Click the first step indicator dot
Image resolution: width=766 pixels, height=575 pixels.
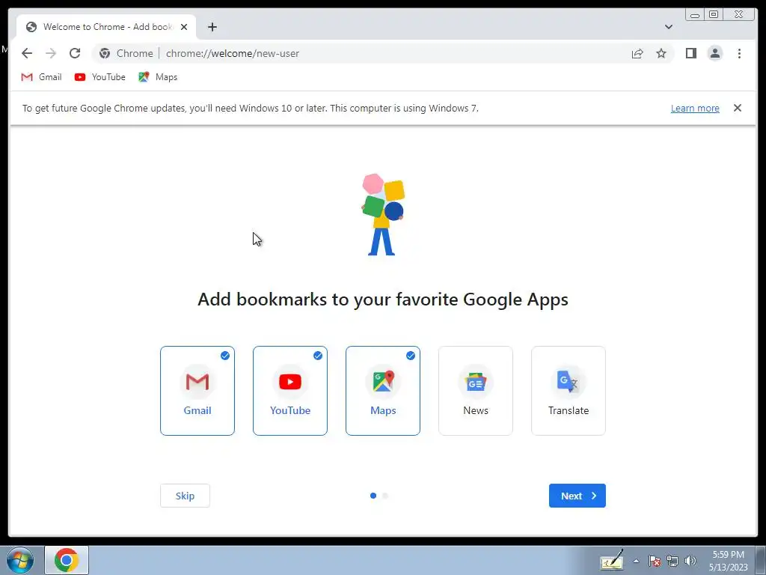click(373, 496)
